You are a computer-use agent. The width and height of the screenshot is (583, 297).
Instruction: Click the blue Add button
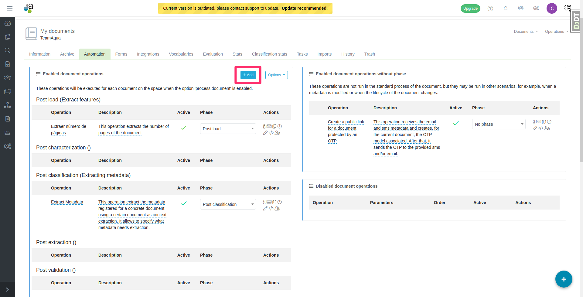click(248, 75)
